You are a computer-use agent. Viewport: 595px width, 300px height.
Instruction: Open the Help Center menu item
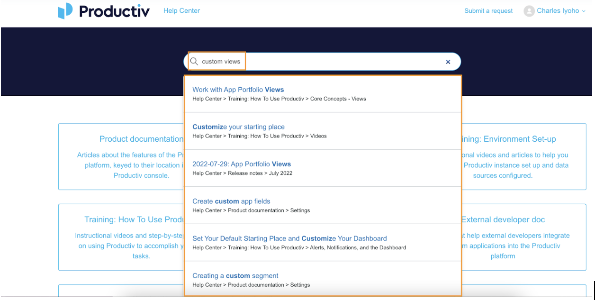coord(181,10)
